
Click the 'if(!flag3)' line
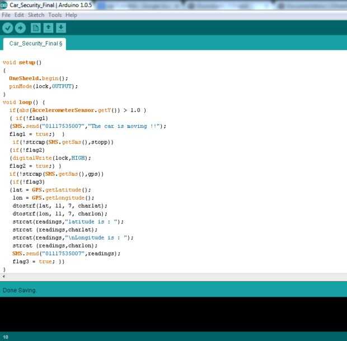pyautogui.click(x=27, y=182)
